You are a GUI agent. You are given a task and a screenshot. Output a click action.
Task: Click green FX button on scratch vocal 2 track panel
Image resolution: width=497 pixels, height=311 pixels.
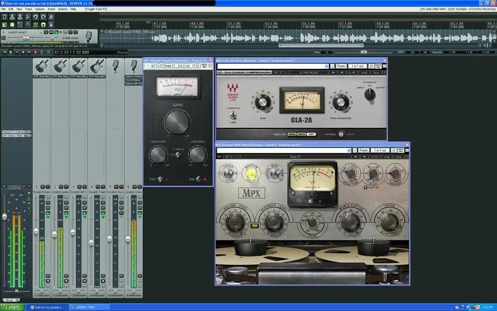pyautogui.click(x=56, y=32)
